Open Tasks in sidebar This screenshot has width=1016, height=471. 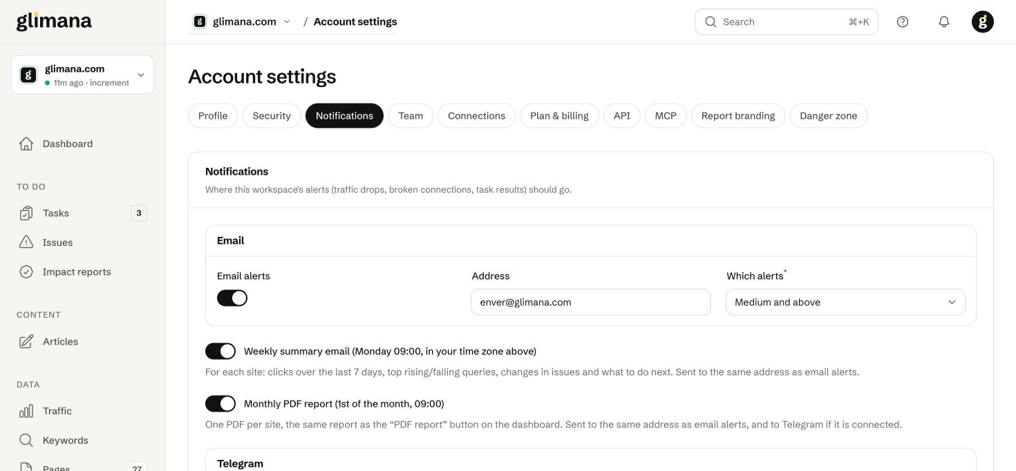click(82, 213)
